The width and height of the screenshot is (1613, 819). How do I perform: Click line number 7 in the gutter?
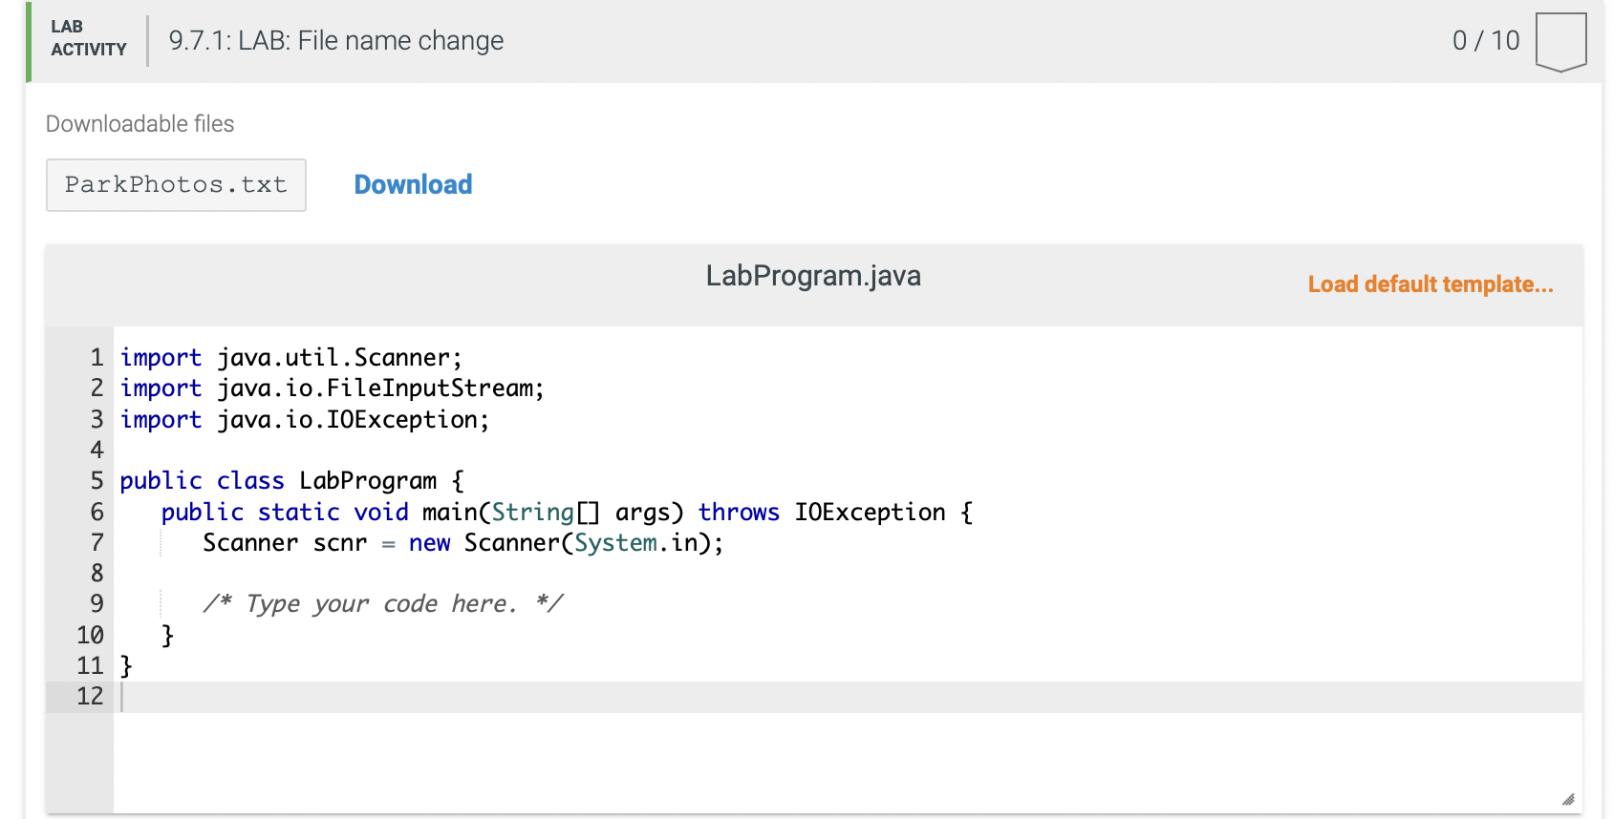pyautogui.click(x=97, y=543)
